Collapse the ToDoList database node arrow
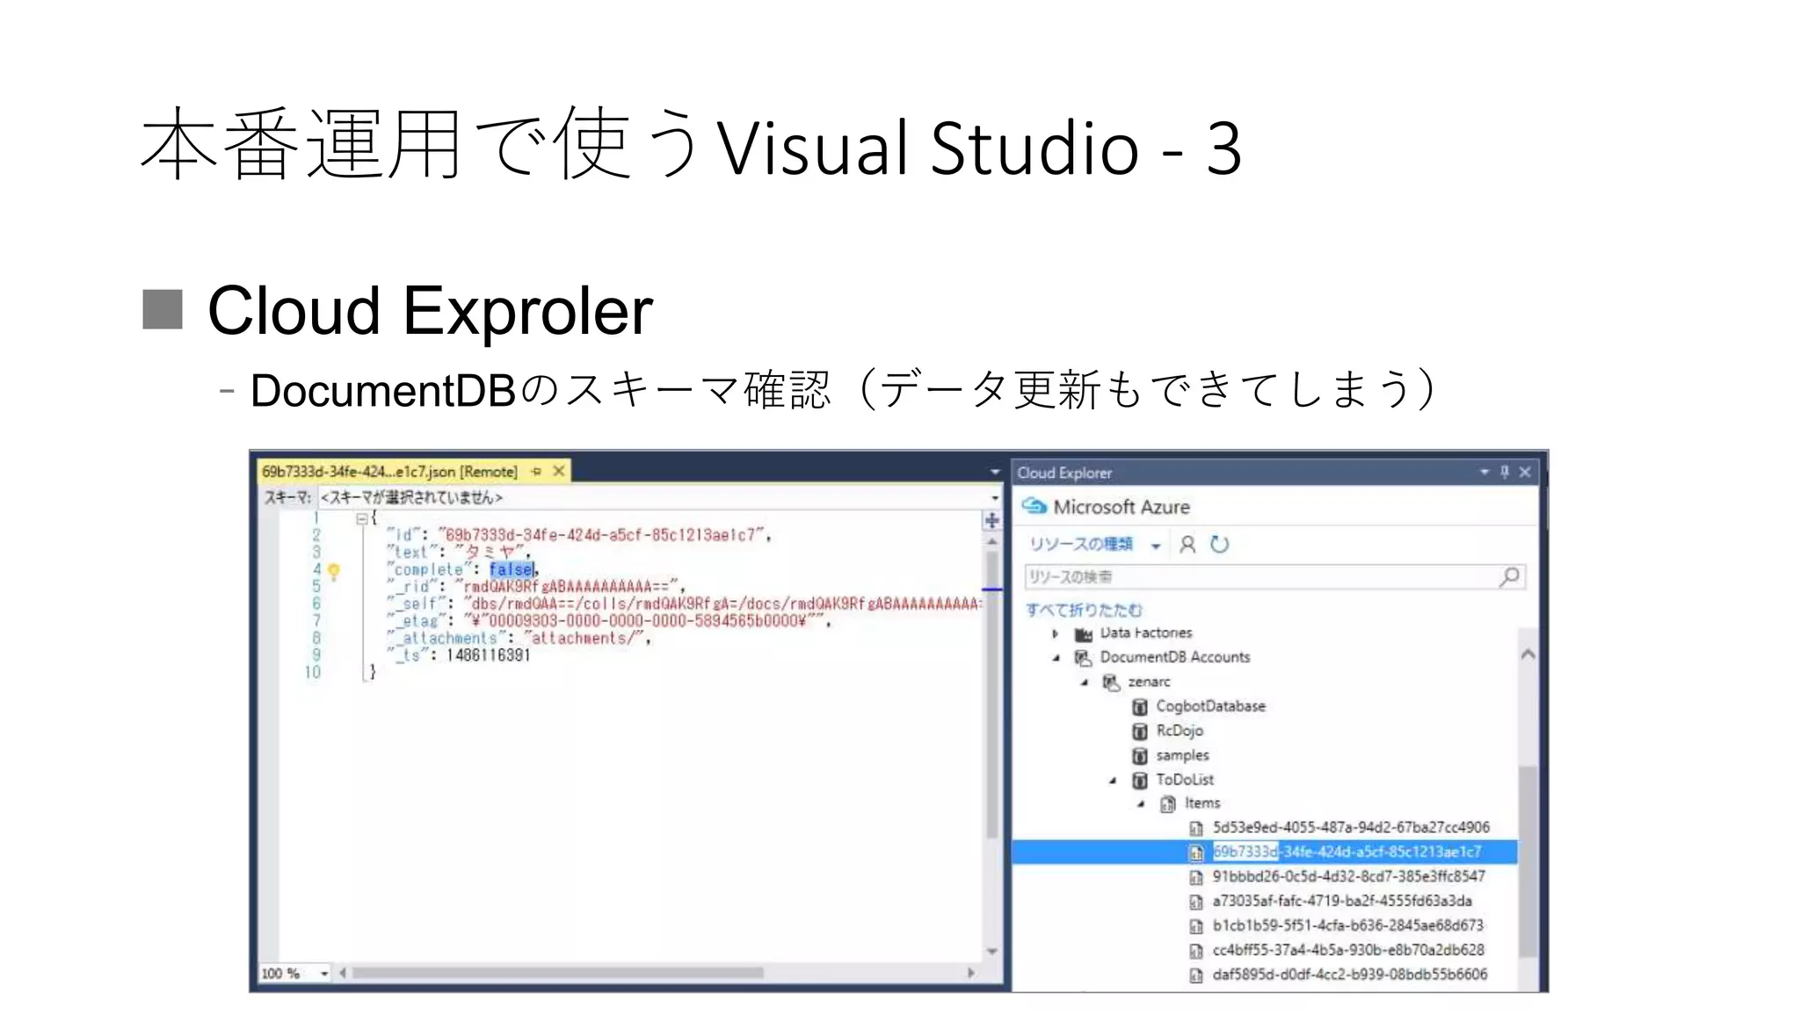Screen dimensions: 1800x1012 point(1113,780)
